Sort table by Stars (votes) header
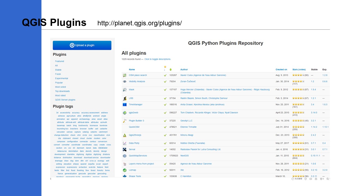The width and height of the screenshot is (349, 196). [x=299, y=70]
